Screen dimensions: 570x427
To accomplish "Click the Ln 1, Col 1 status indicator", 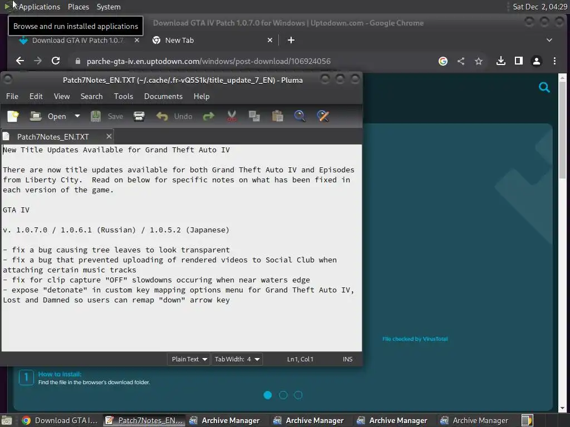I will (300, 359).
